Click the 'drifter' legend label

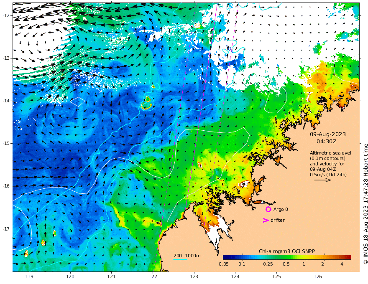278,220
